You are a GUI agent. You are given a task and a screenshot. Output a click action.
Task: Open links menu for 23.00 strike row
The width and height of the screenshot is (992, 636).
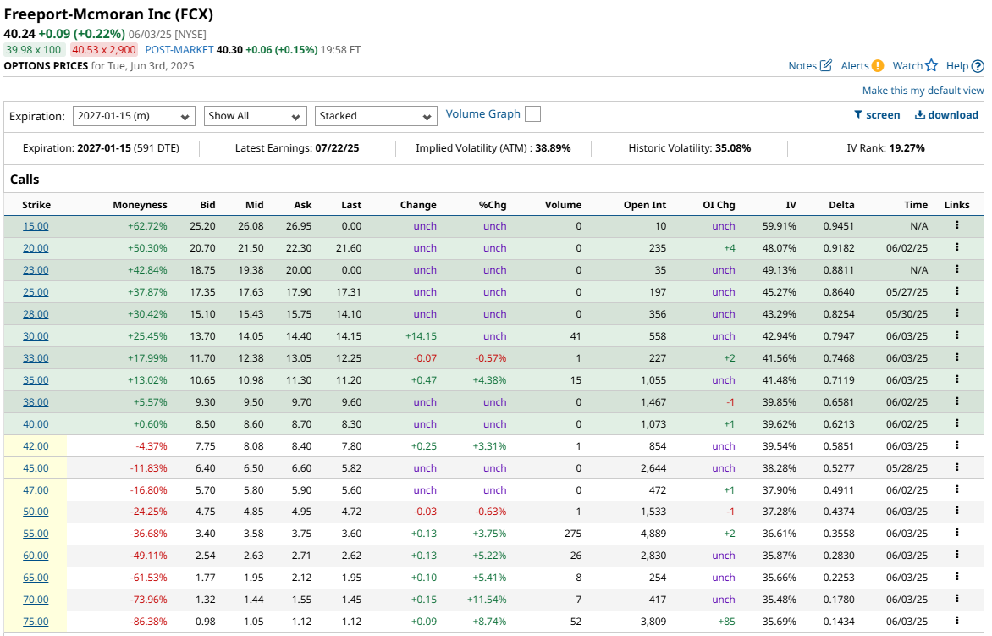[956, 269]
